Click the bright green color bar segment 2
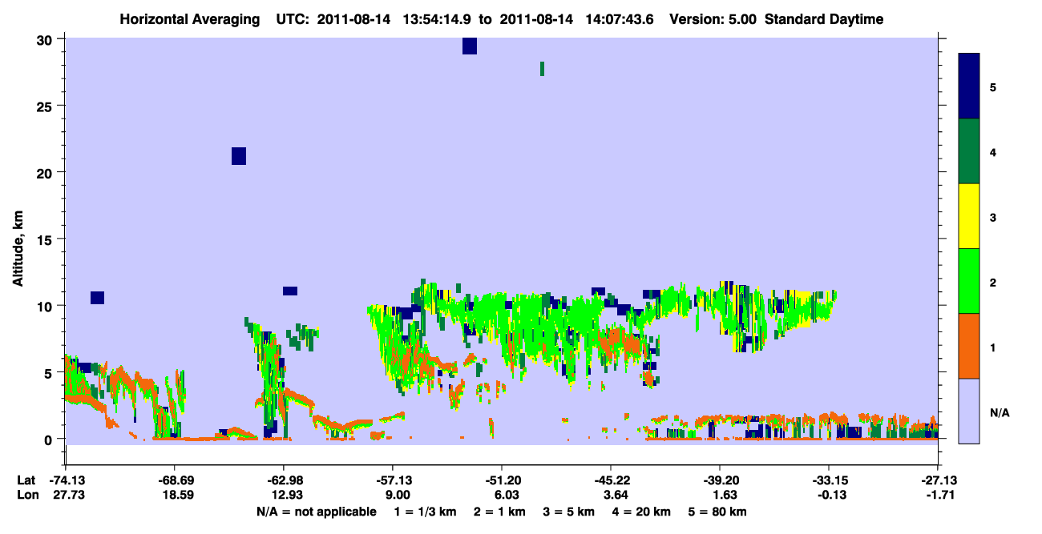Image resolution: width=1042 pixels, height=534 pixels. coord(969,281)
